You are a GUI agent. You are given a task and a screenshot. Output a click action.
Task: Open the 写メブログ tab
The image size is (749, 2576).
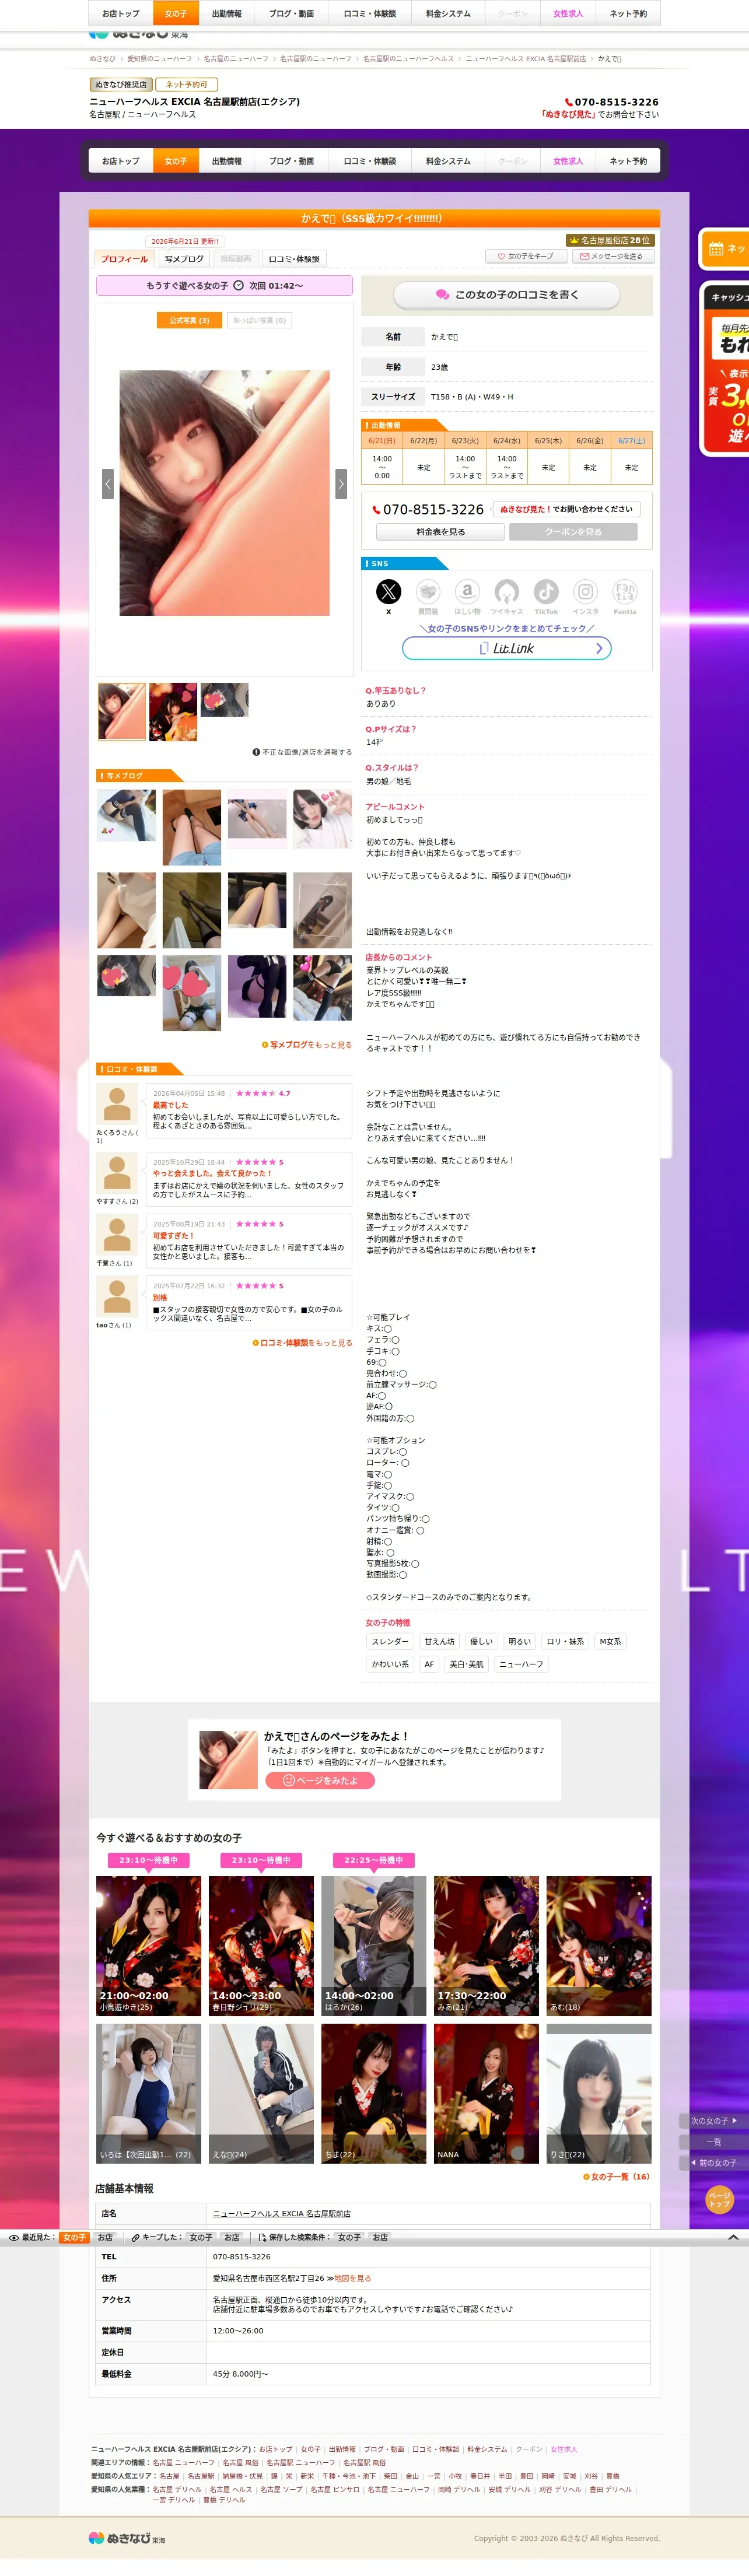[x=184, y=259]
